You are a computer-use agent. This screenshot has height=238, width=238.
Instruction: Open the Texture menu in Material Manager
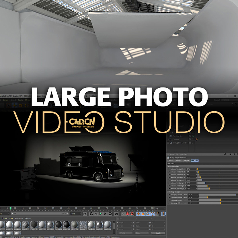point(28,219)
